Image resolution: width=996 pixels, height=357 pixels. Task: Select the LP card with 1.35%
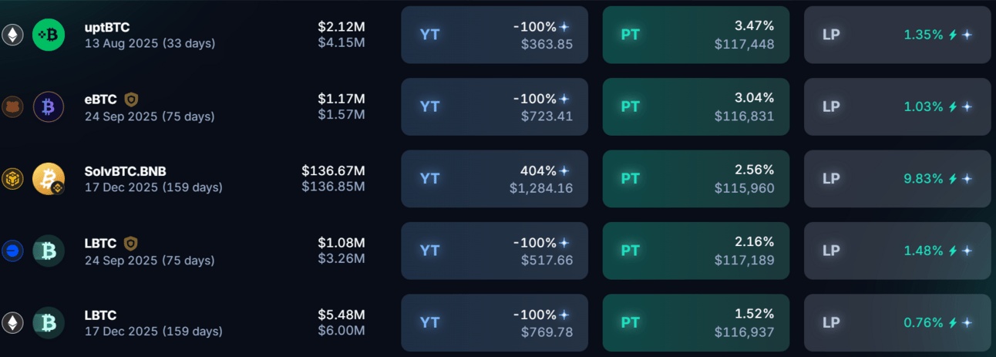[897, 35]
